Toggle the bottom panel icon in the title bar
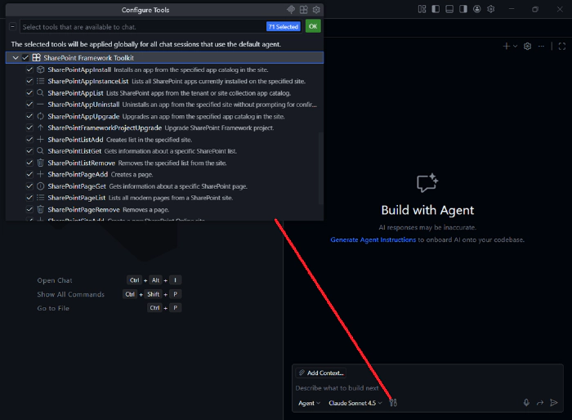The image size is (572, 420). [x=449, y=9]
